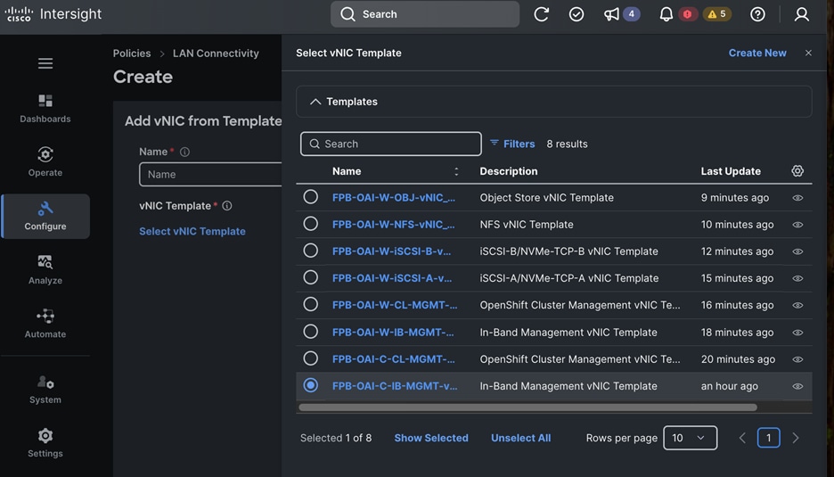
Task: Preview FPB-OAI-W-IB-MGMT template eye icon
Action: pyautogui.click(x=797, y=333)
